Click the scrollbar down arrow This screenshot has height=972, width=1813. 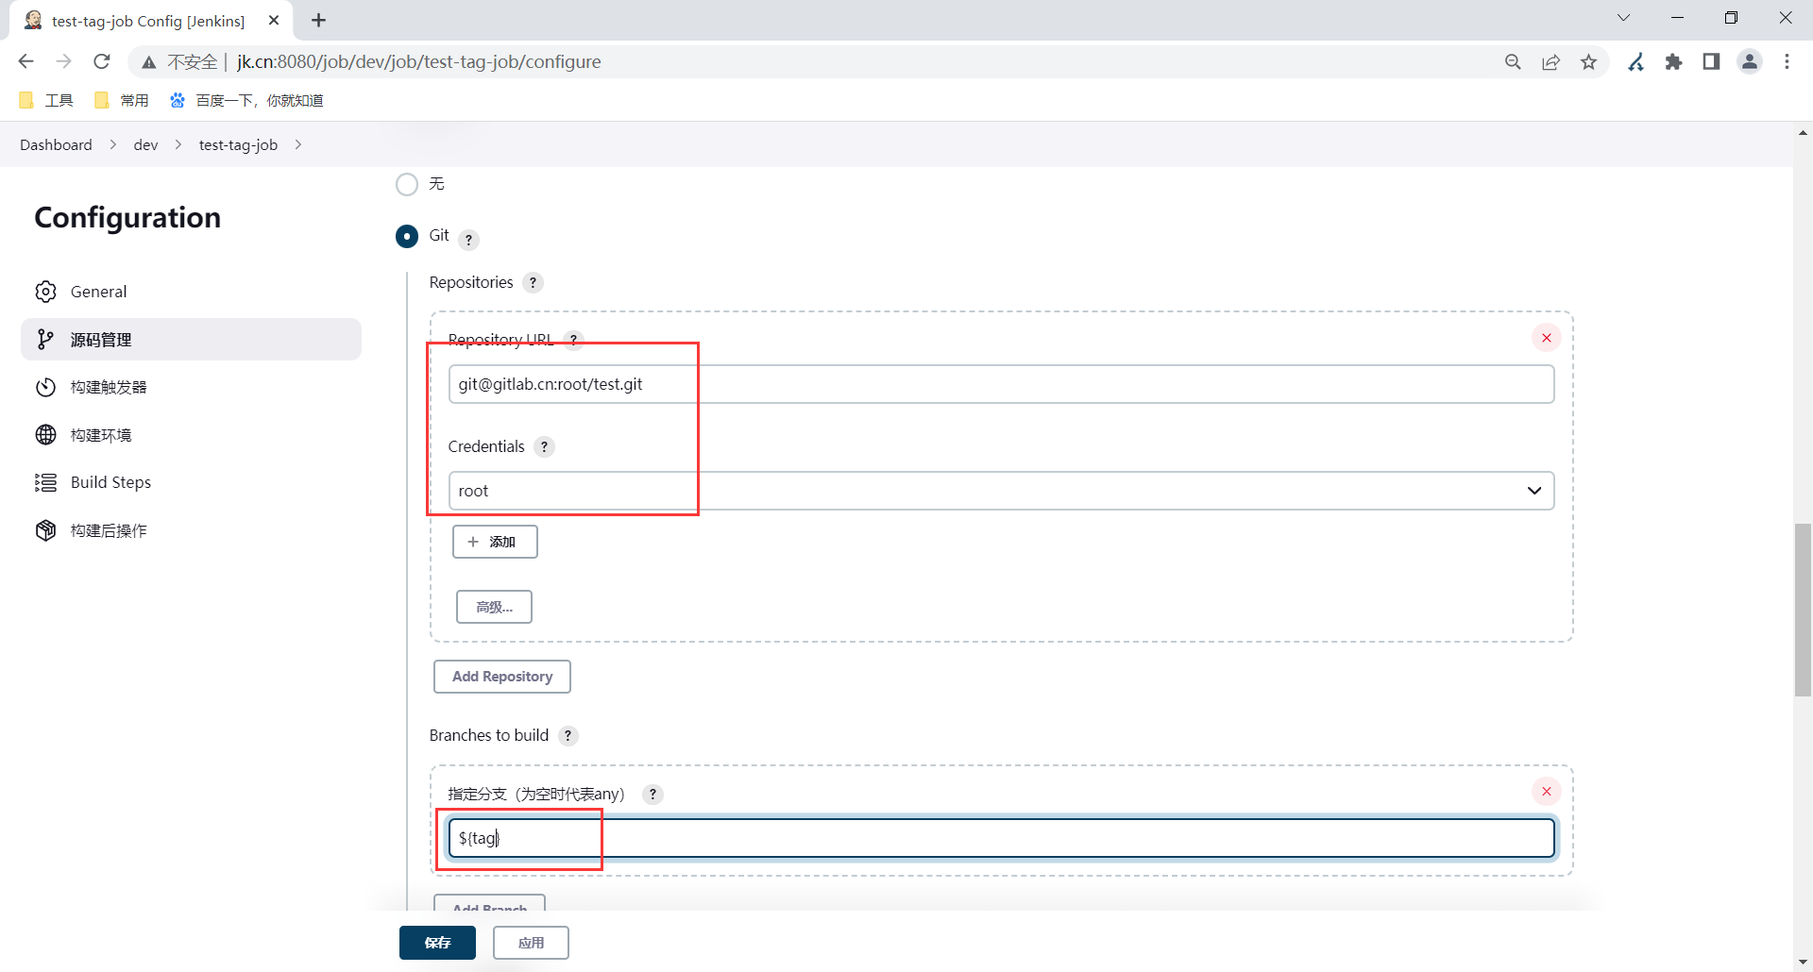pos(1804,963)
